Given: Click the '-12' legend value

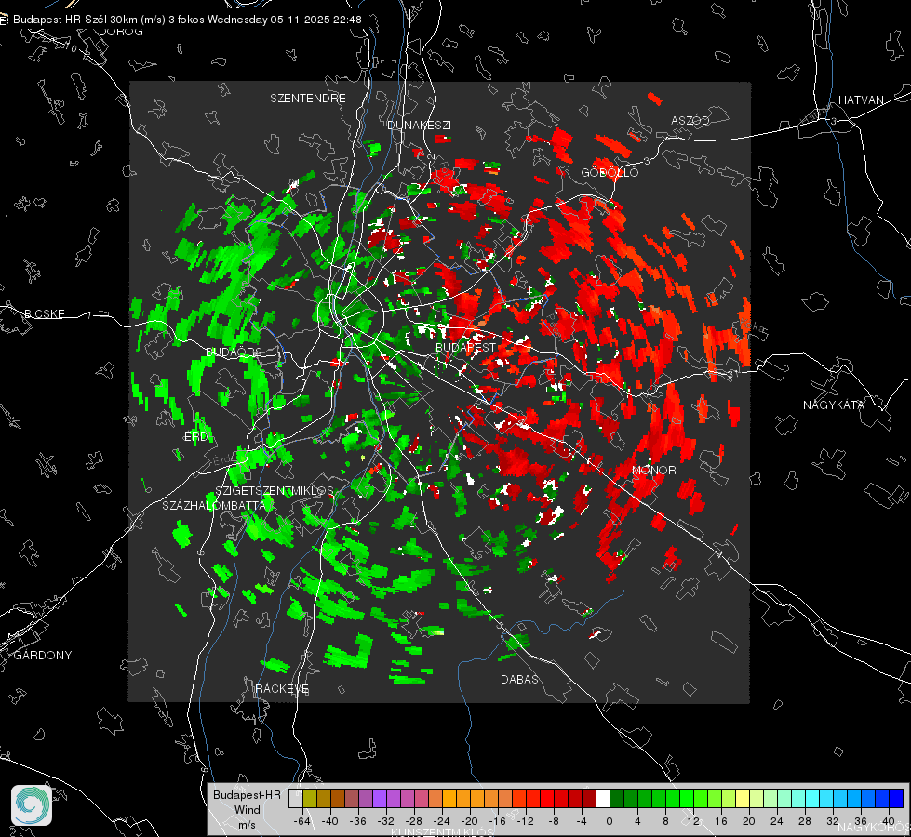Looking at the screenshot, I should point(525,821).
